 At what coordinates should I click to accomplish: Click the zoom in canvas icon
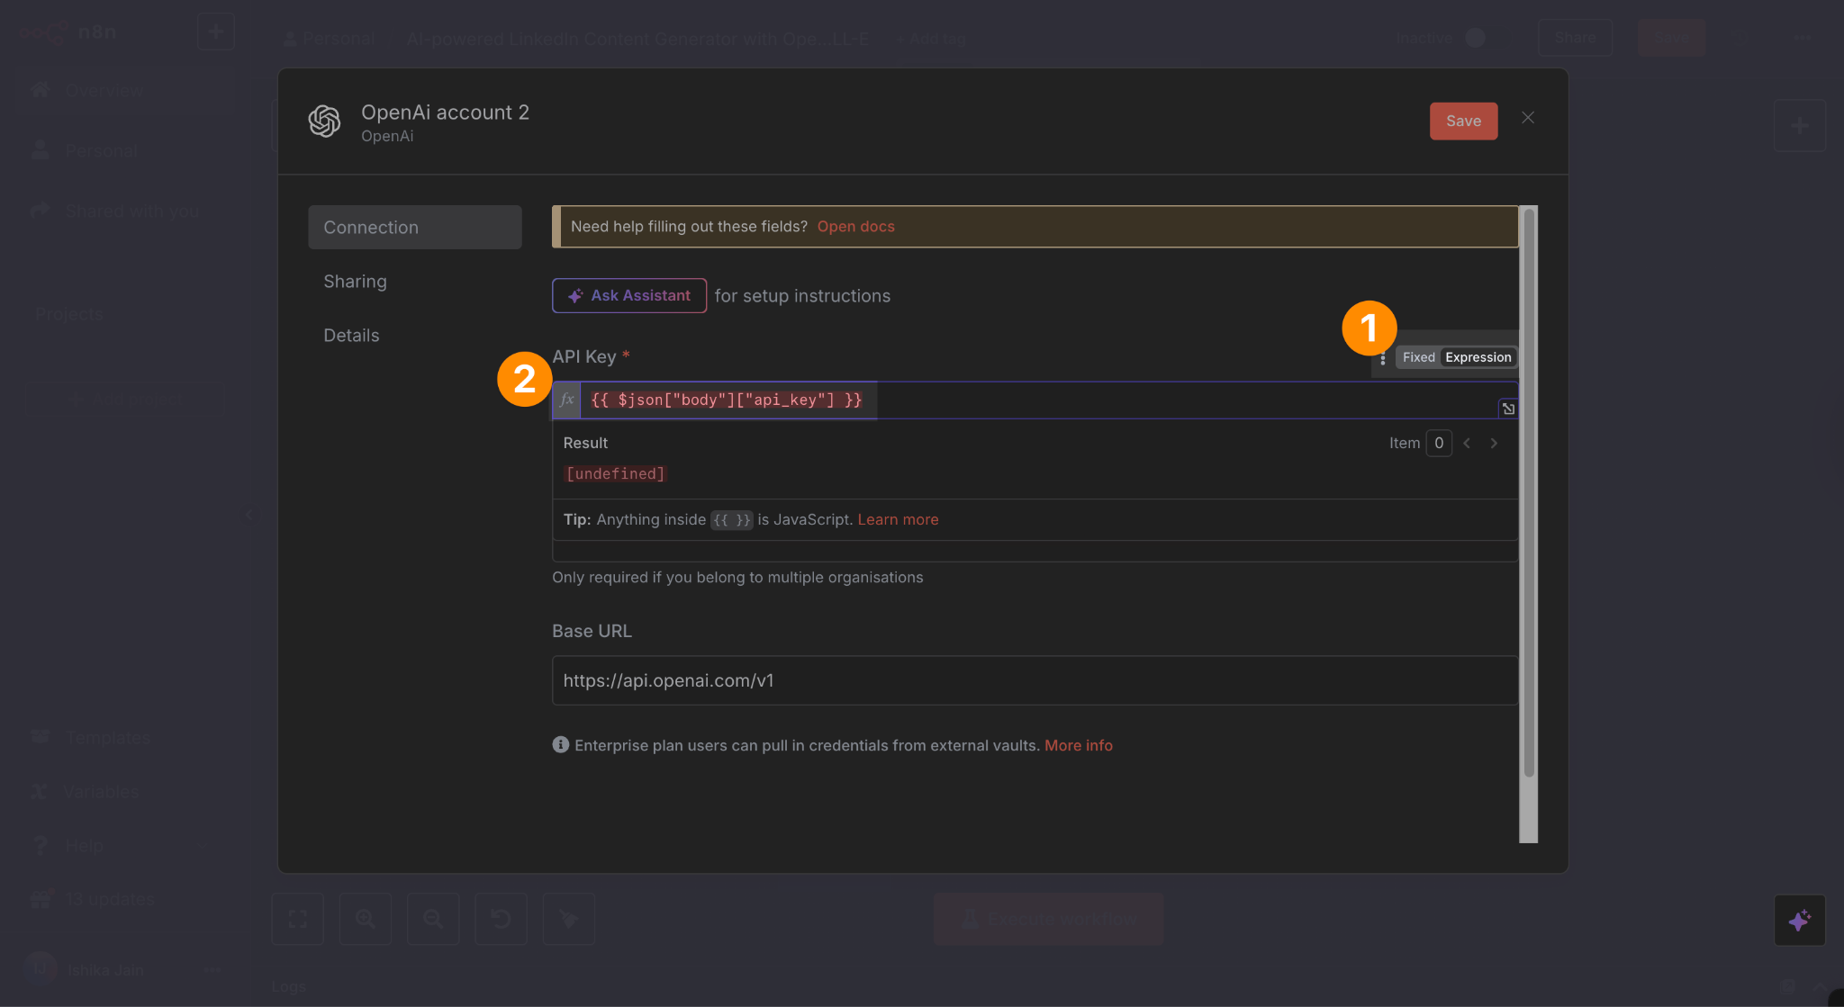(x=365, y=919)
